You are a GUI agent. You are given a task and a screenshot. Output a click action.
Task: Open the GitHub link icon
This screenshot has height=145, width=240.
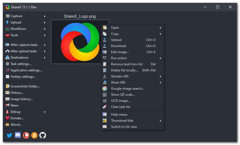43,135
